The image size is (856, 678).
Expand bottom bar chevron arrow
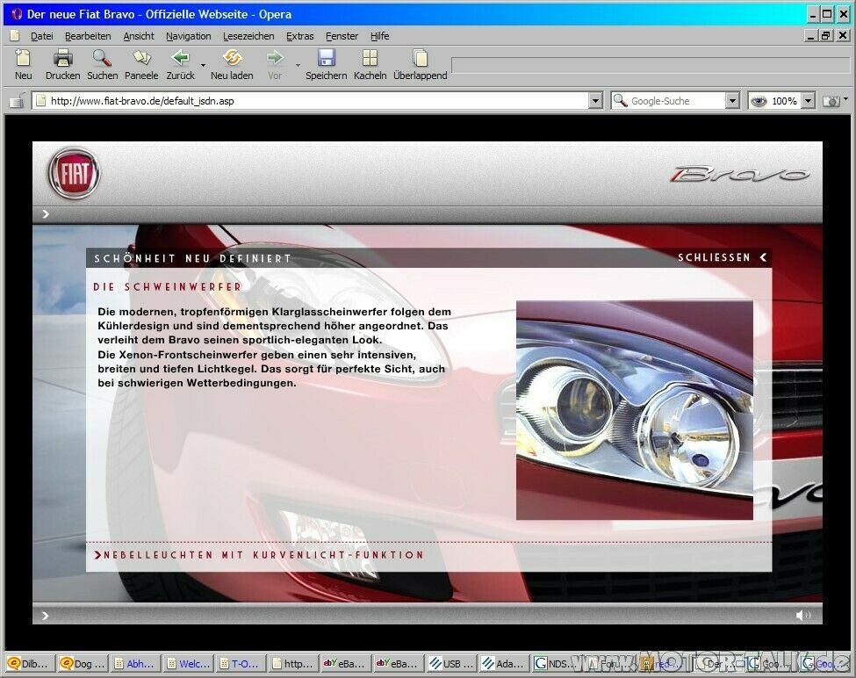point(46,616)
